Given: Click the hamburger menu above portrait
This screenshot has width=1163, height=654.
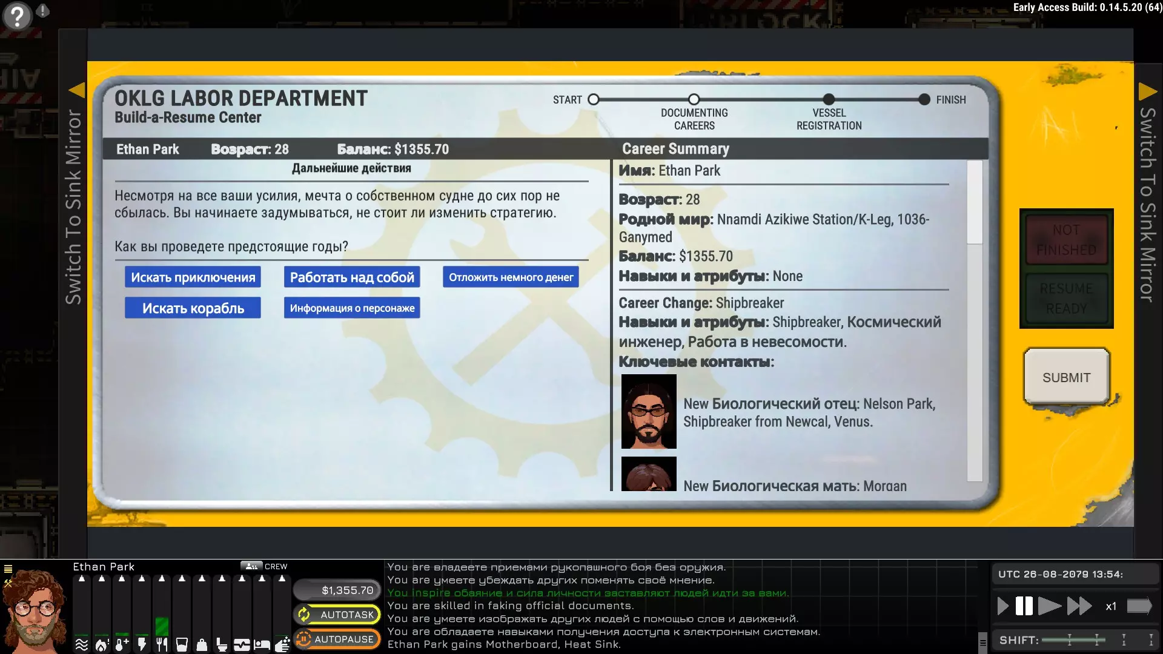Looking at the screenshot, I should [x=8, y=569].
